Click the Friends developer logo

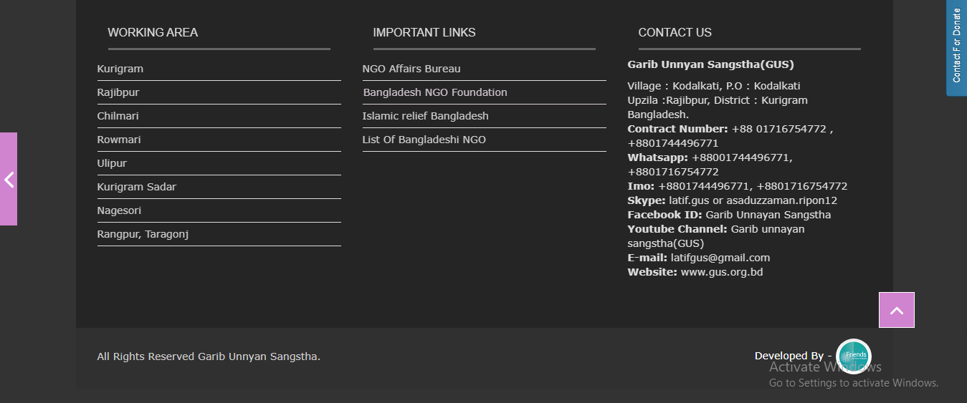tap(854, 356)
